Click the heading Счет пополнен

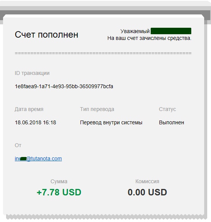tap(47, 35)
